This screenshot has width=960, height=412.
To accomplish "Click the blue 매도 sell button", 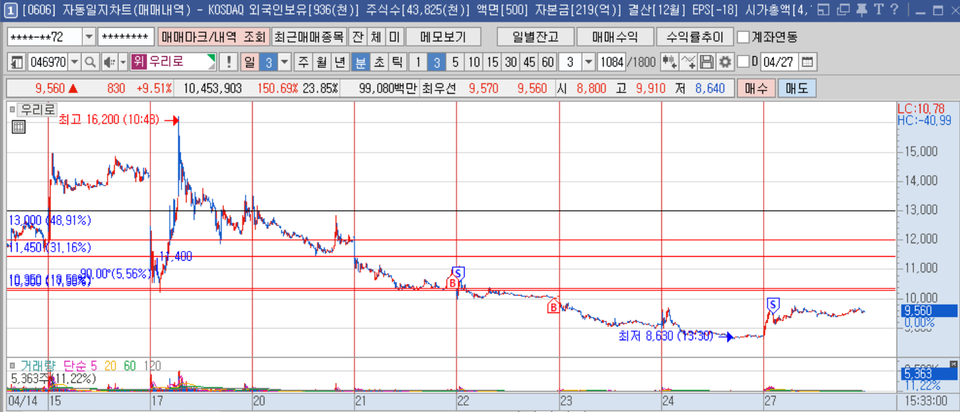I will [x=797, y=89].
